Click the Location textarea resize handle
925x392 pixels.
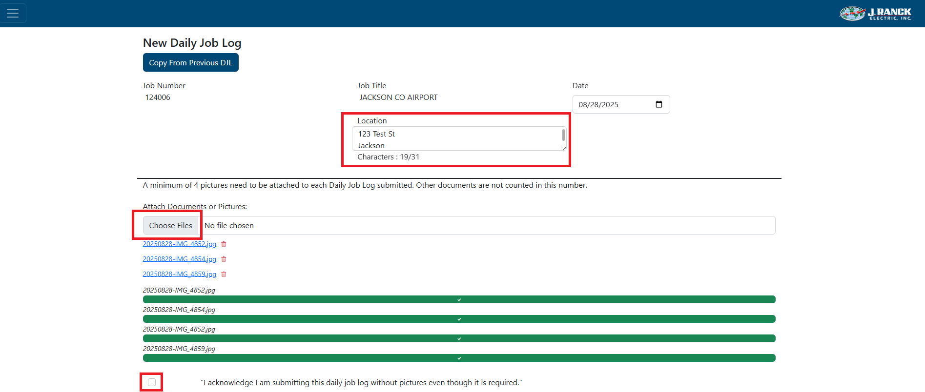pos(564,148)
